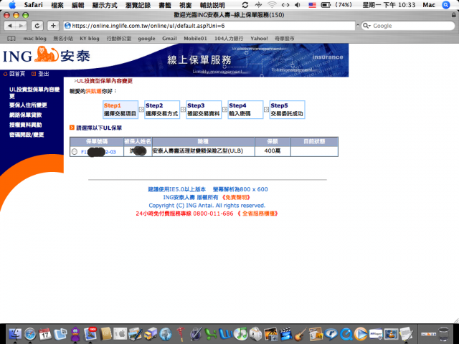This screenshot has height=344, width=459.
Task: Click the Step1 選擇交易項目 box
Action: point(120,110)
